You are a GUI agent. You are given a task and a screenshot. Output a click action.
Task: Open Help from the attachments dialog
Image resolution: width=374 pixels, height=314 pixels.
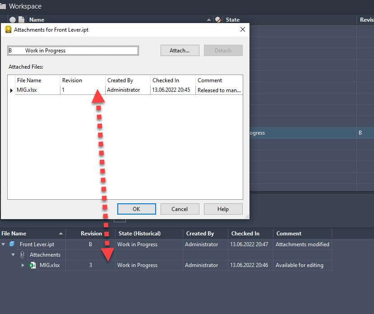click(x=223, y=209)
